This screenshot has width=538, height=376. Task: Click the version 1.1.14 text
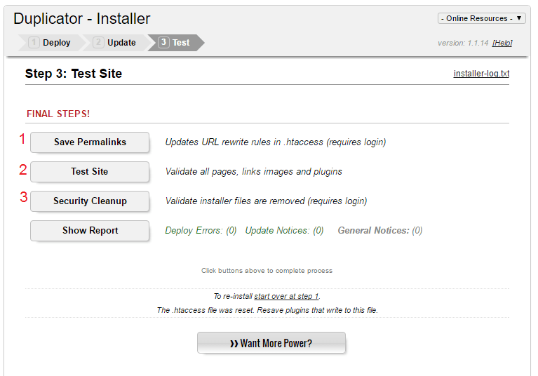[463, 43]
